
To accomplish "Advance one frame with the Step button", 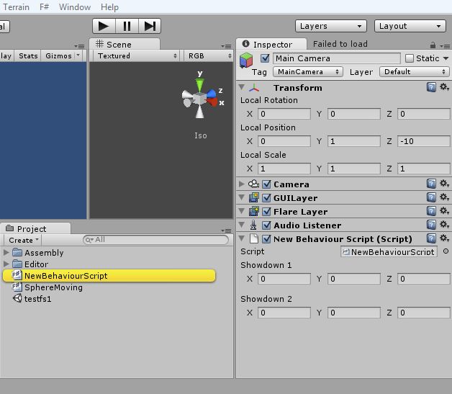I will (x=150, y=26).
